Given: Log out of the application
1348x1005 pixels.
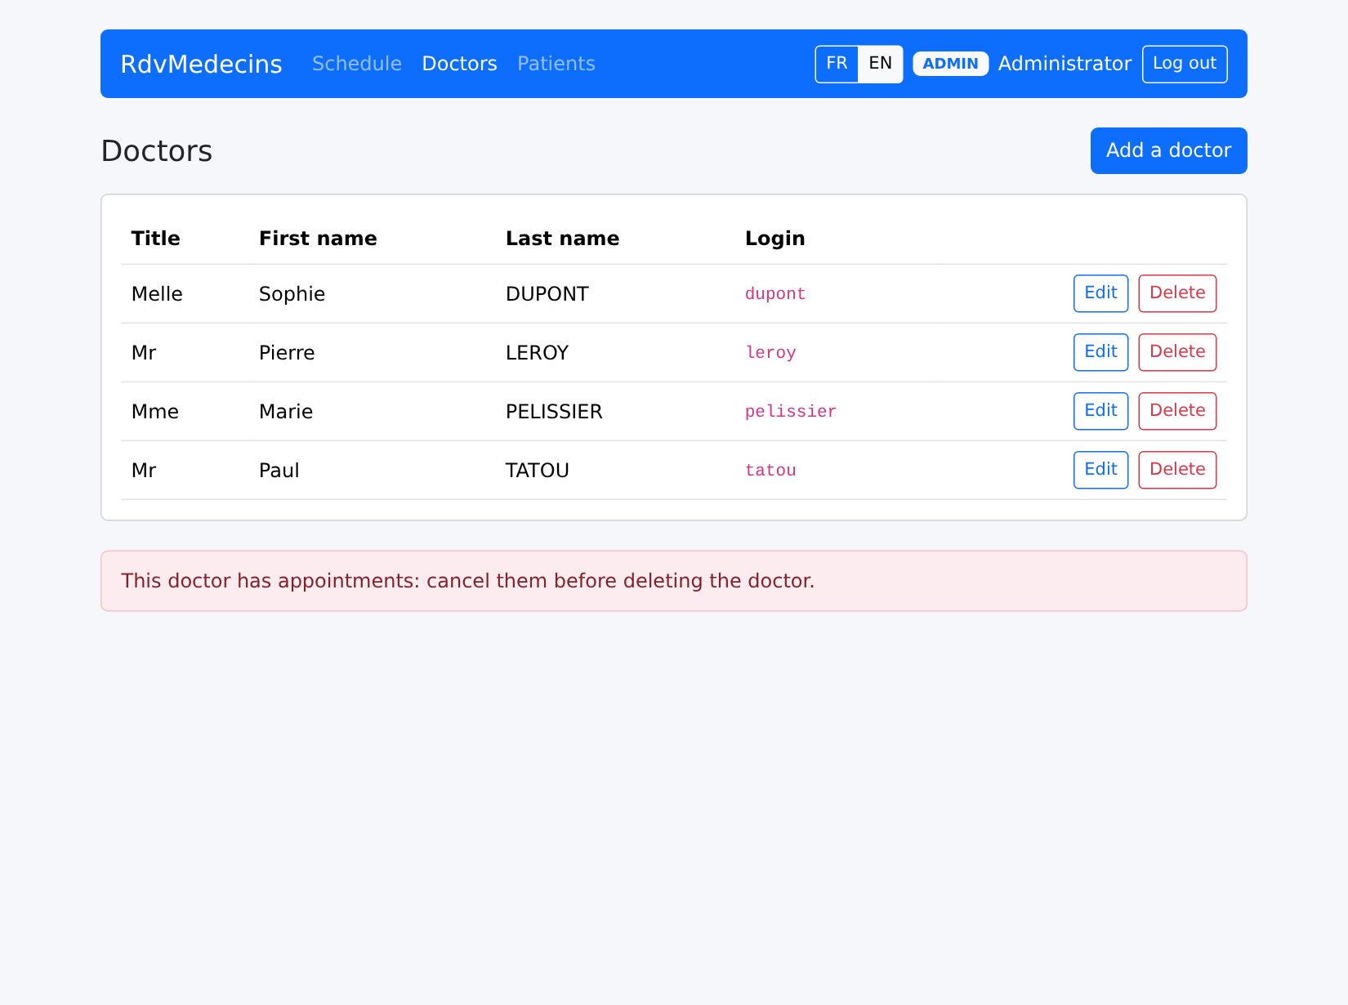Looking at the screenshot, I should point(1185,64).
